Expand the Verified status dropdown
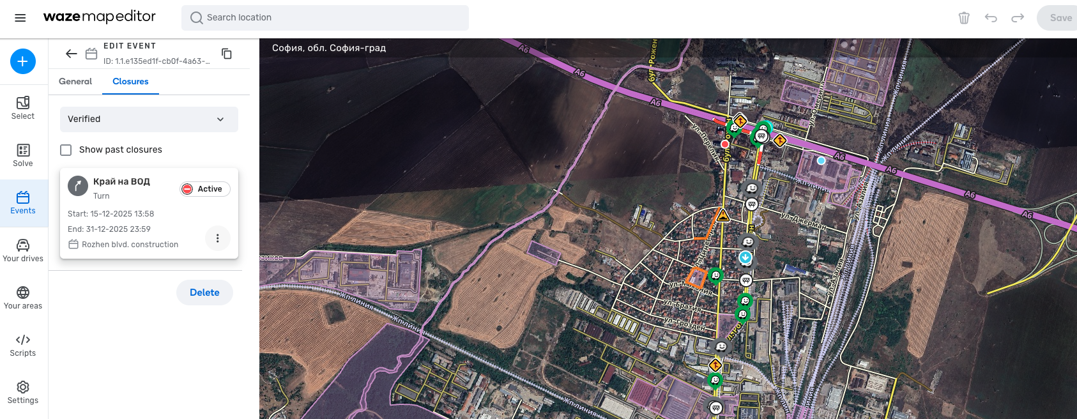This screenshot has width=1077, height=419. [149, 119]
